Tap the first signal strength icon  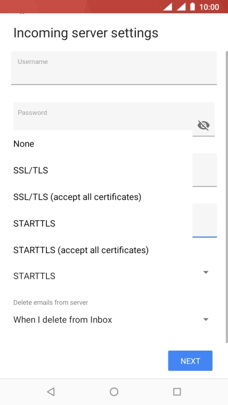[168, 7]
